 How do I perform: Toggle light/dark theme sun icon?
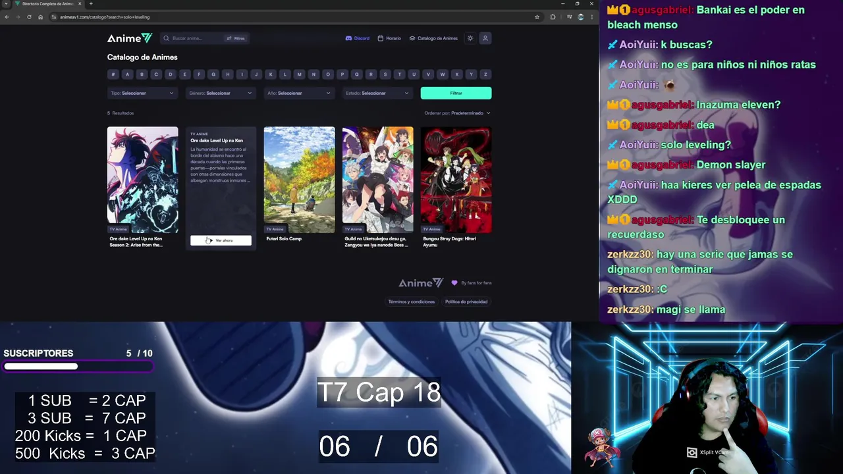[x=470, y=38]
